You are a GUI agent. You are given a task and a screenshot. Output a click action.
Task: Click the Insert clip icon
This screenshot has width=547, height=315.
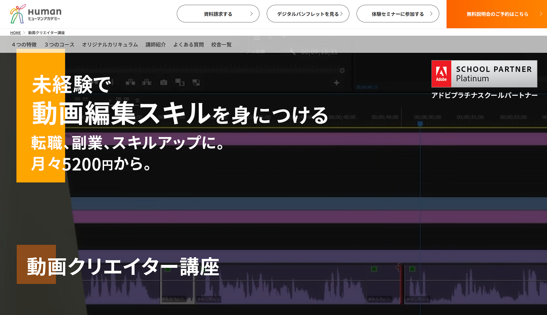pos(180,83)
